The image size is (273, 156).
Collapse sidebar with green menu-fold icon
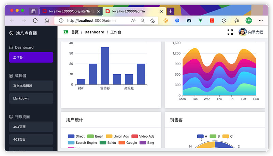66,32
